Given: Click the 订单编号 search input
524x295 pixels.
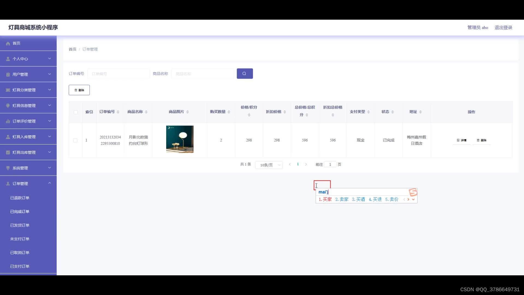Looking at the screenshot, I should 118,74.
